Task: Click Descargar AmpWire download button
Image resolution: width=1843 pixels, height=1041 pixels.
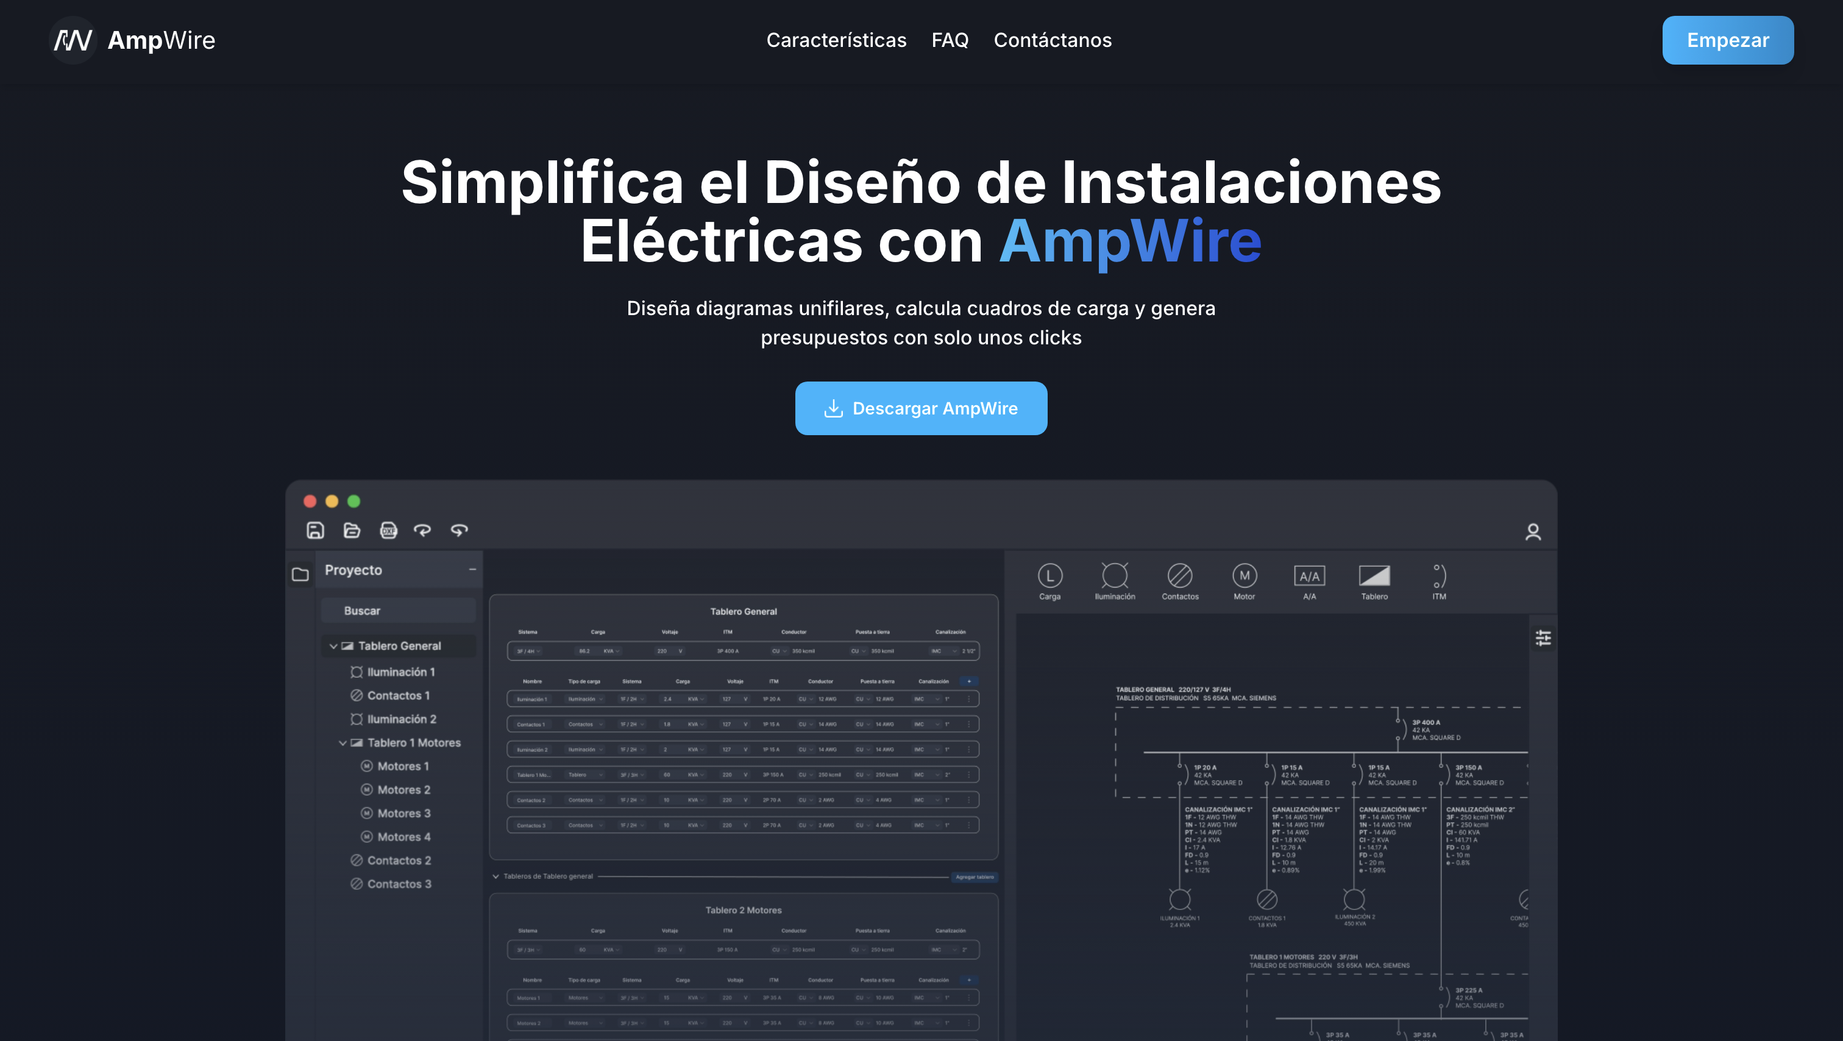Action: [x=921, y=408]
